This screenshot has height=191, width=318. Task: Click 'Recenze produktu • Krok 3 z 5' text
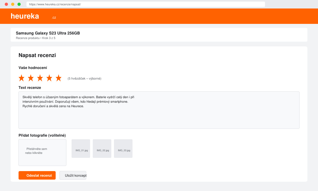pos(36,38)
